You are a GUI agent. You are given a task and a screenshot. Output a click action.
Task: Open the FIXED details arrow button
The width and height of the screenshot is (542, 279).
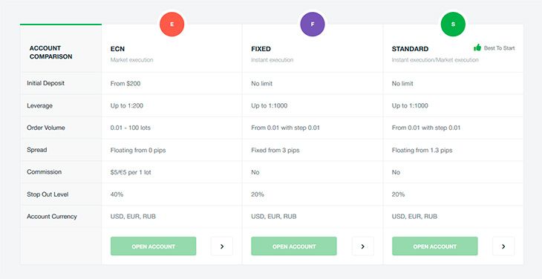pos(362,246)
